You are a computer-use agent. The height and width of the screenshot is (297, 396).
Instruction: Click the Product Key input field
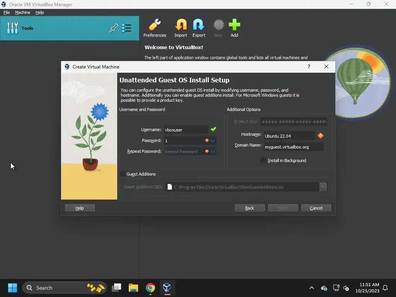pyautogui.click(x=294, y=122)
